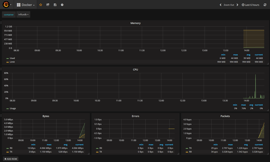
Task: Toggle the Used series in Memory legend
Action: pyautogui.click(x=12, y=58)
